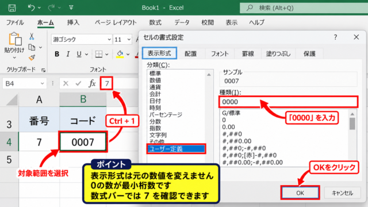Switch to the 表示形式 dialog tab

tap(159, 53)
